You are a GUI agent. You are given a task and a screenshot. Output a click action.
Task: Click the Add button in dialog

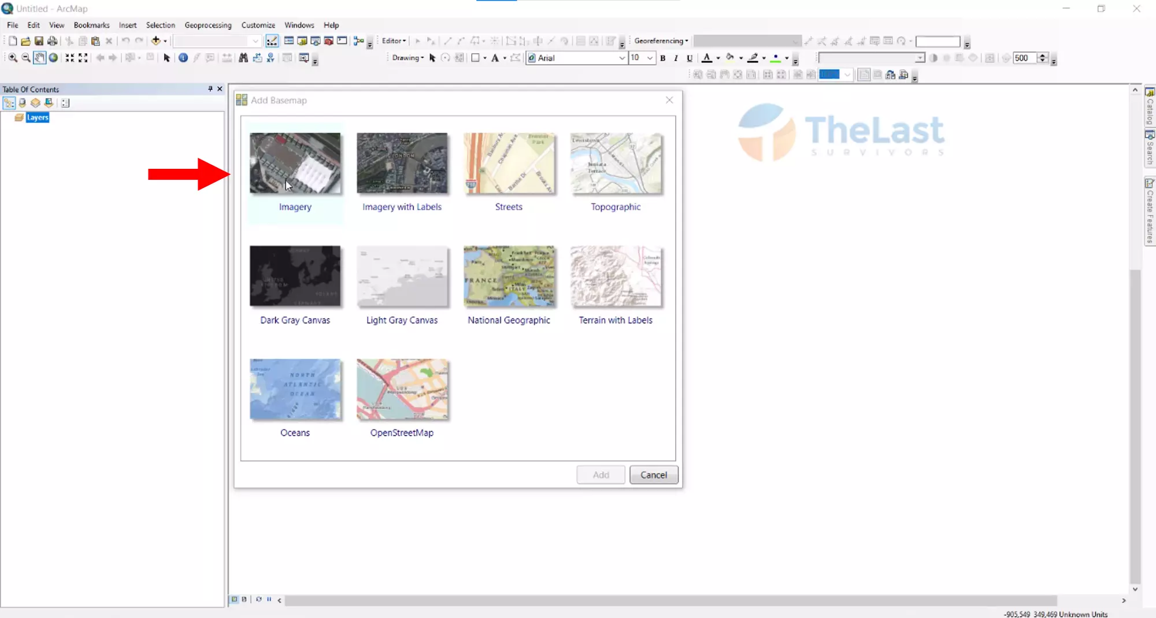[x=601, y=475]
